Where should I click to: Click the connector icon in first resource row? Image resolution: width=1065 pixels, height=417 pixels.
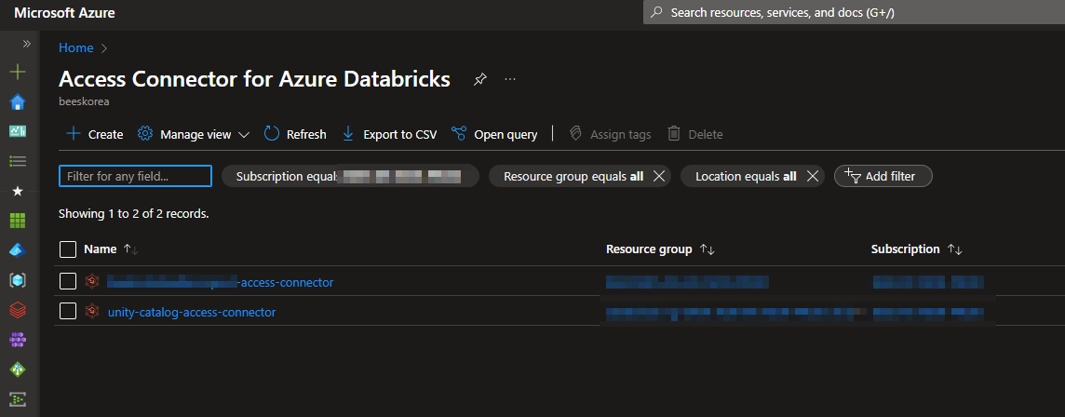pyautogui.click(x=92, y=281)
